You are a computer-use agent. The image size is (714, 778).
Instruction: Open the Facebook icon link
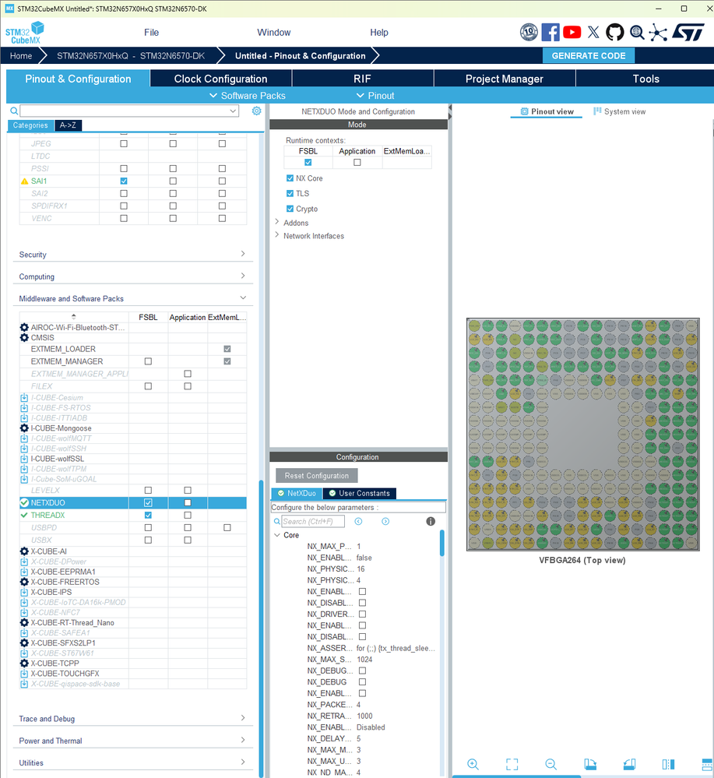[x=550, y=32]
